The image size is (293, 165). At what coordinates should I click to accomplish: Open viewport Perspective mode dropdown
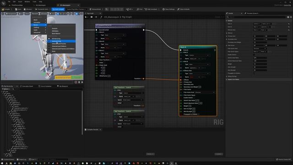click(11, 14)
